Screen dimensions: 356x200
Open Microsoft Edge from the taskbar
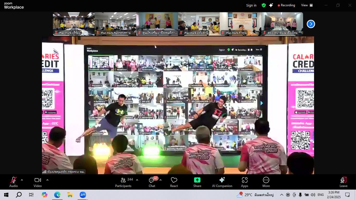coord(57,195)
